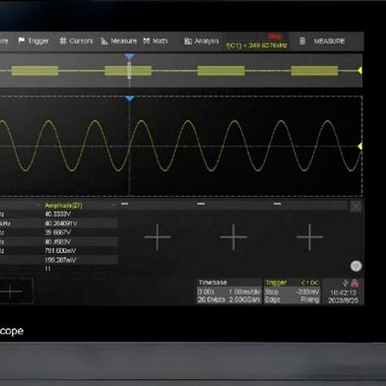The image size is (386, 386).
Task: Click the 199.287mV measurement value
Action: [60, 260]
